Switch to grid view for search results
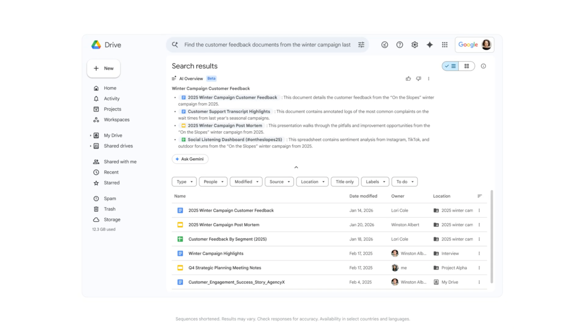 467,66
